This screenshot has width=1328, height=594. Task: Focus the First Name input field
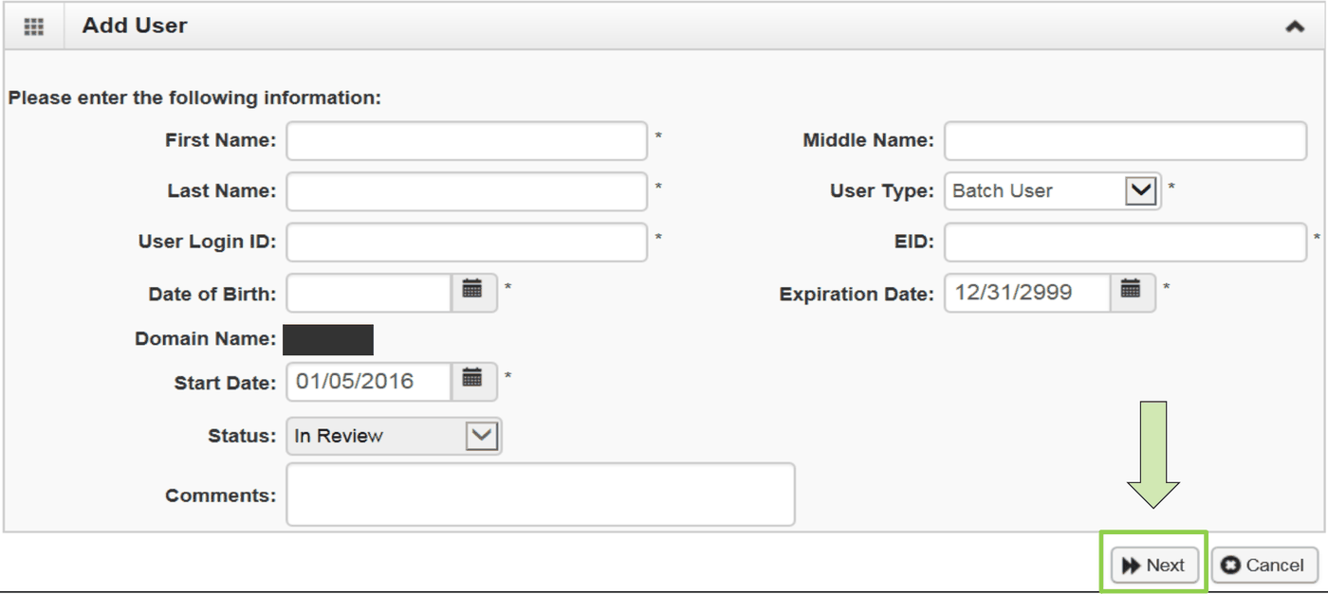click(467, 141)
